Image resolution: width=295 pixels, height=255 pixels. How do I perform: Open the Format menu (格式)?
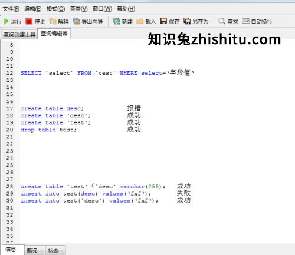pos(55,9)
